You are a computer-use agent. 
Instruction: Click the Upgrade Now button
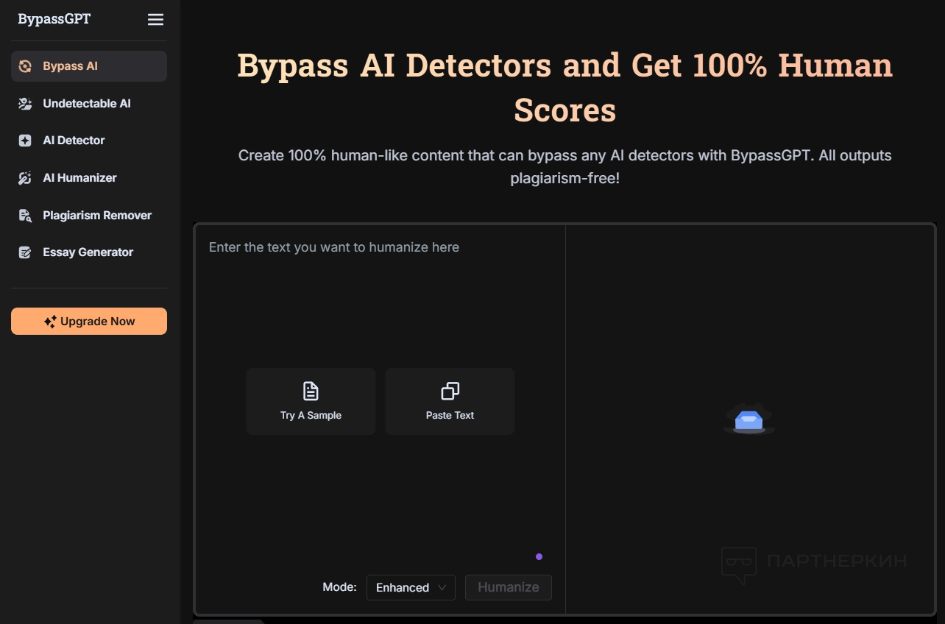pyautogui.click(x=89, y=322)
